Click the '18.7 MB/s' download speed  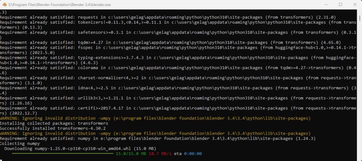pyautogui.click(x=160, y=154)
